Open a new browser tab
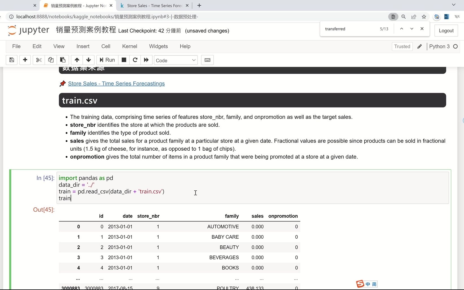The width and height of the screenshot is (464, 290). click(199, 6)
